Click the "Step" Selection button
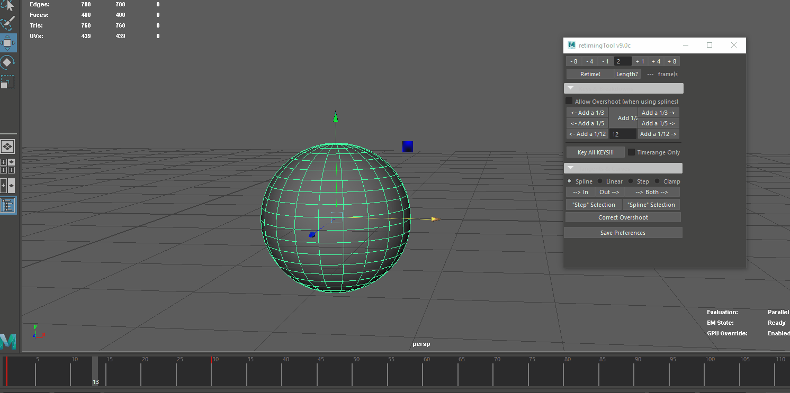 (594, 205)
